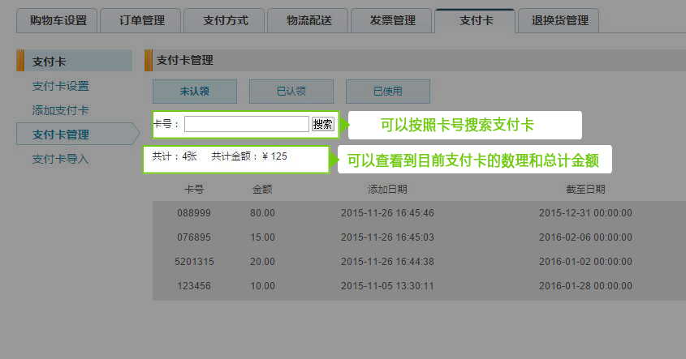The height and width of the screenshot is (359, 686).
Task: Select 支付卡管理 in the sidebar
Action: coord(78,134)
